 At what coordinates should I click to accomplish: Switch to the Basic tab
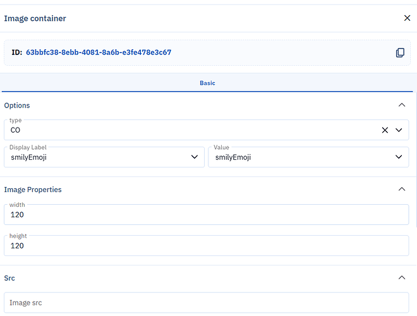tap(207, 83)
